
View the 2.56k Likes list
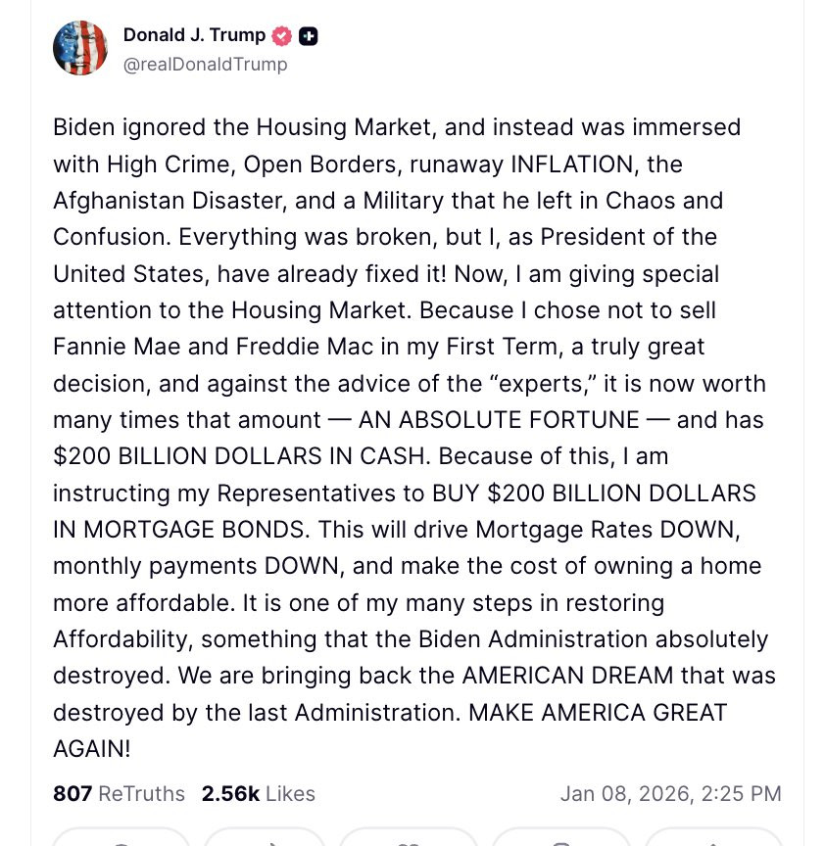[258, 794]
